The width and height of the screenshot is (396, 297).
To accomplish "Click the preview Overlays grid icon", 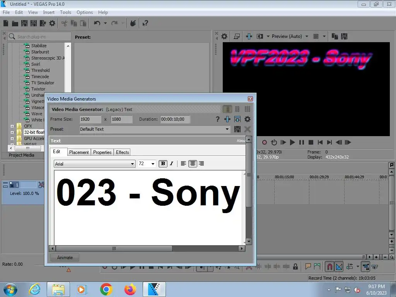I will pos(316,36).
